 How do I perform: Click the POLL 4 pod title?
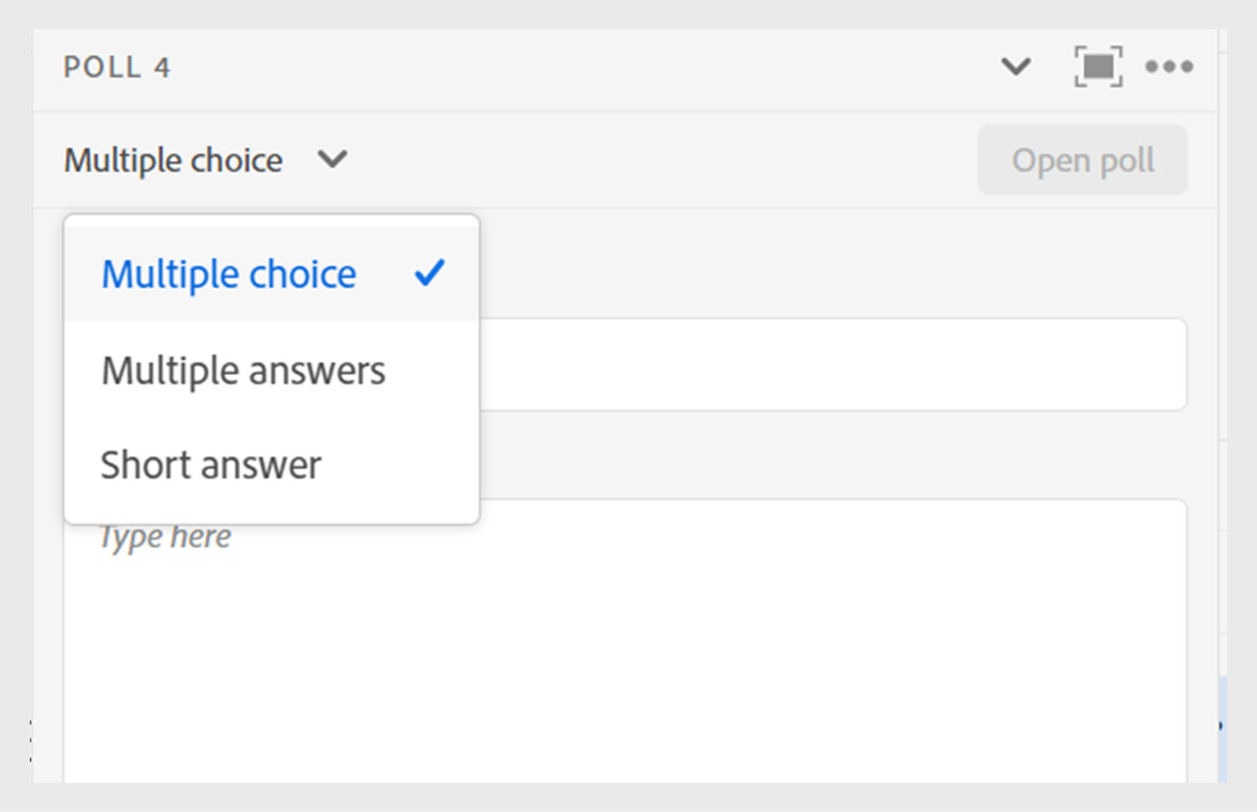[117, 68]
